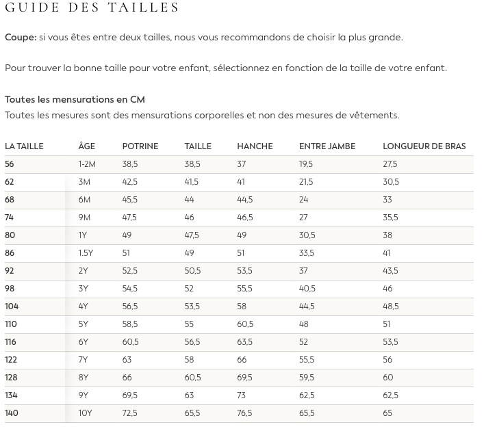497x431 pixels.
Task: Click the 1.5Y age cell
Action: pos(86,253)
